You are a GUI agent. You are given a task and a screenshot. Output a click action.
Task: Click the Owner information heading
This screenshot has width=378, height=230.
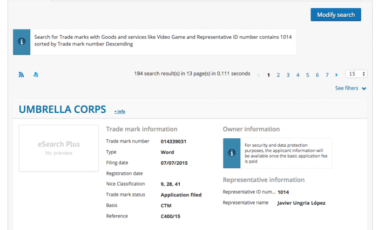[x=251, y=129]
